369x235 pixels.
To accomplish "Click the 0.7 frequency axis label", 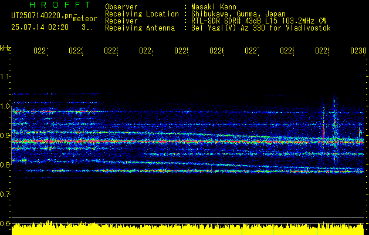I will (5, 194).
